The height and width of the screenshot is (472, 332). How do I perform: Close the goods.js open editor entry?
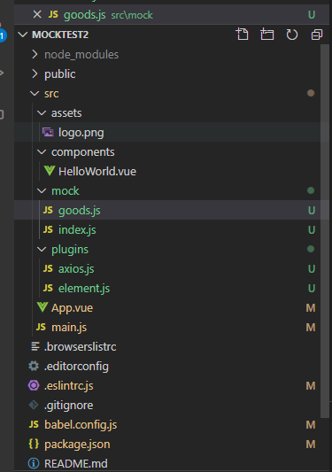37,14
